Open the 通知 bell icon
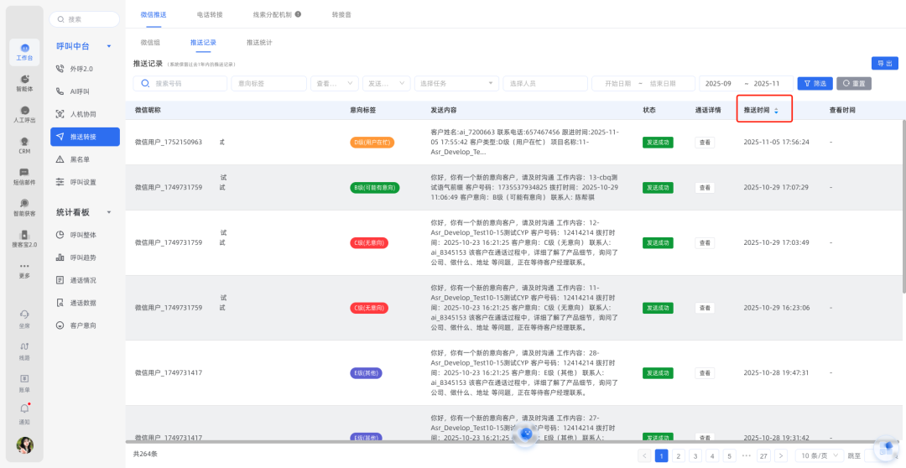The width and height of the screenshot is (906, 468). click(24, 412)
